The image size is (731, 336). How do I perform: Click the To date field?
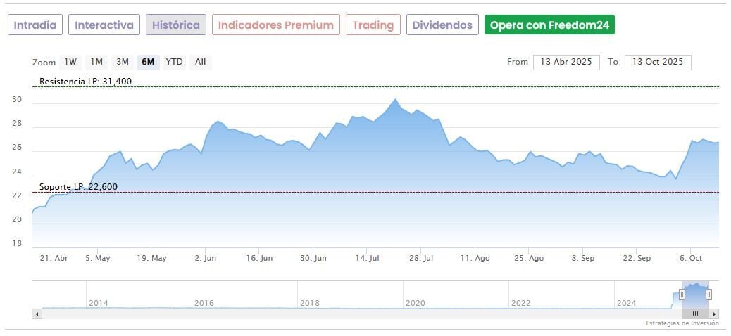pyautogui.click(x=658, y=62)
